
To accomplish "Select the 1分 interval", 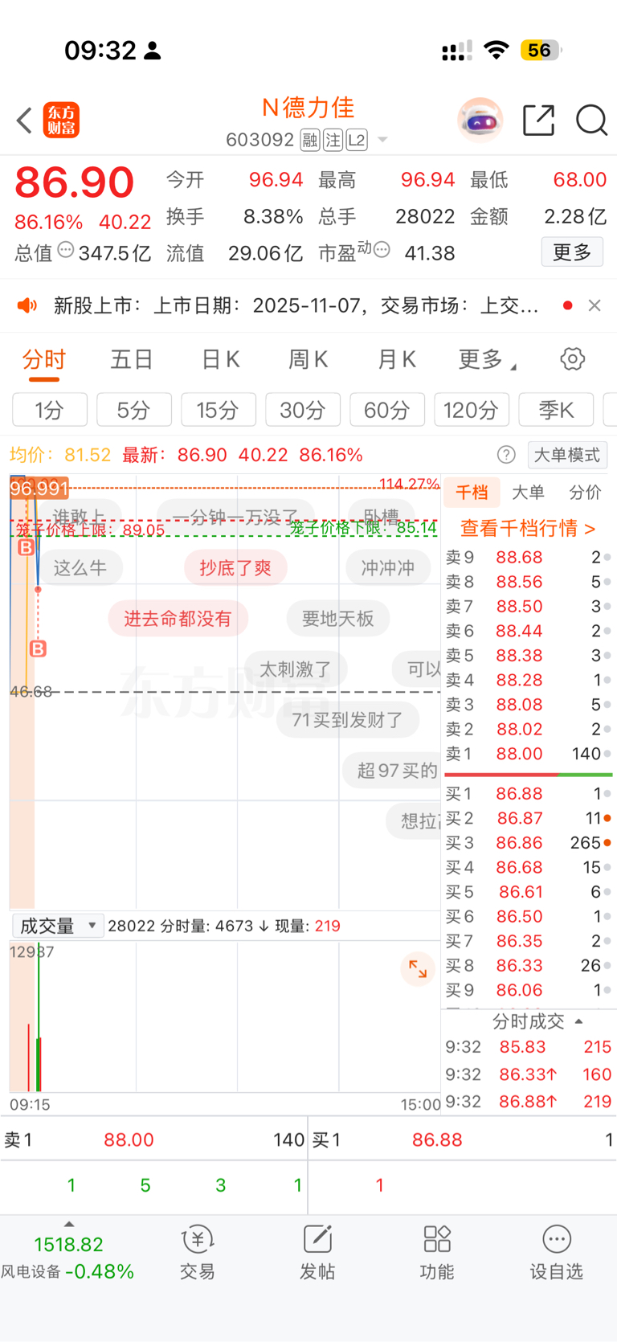I will [50, 410].
